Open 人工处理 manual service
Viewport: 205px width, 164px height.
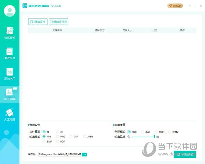(10, 114)
